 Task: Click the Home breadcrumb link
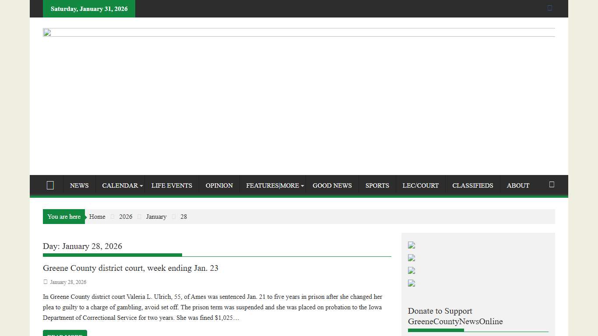(97, 217)
